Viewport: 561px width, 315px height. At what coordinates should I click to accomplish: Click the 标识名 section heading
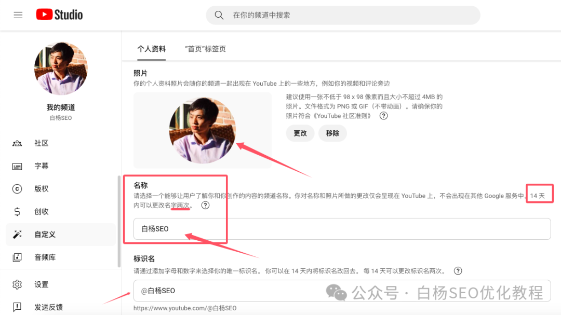point(144,258)
